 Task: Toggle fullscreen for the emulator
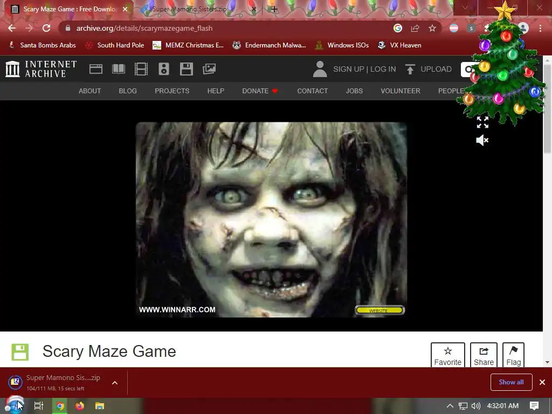point(482,122)
